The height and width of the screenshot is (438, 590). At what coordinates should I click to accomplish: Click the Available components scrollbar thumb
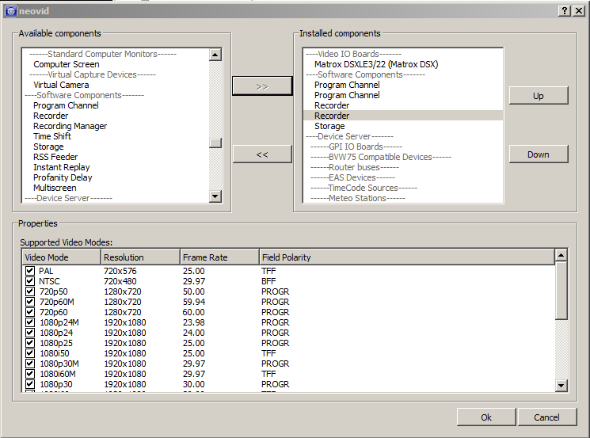[x=215, y=143]
